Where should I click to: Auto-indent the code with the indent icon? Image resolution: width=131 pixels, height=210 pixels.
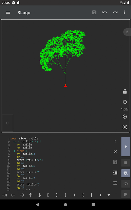click(115, 173)
